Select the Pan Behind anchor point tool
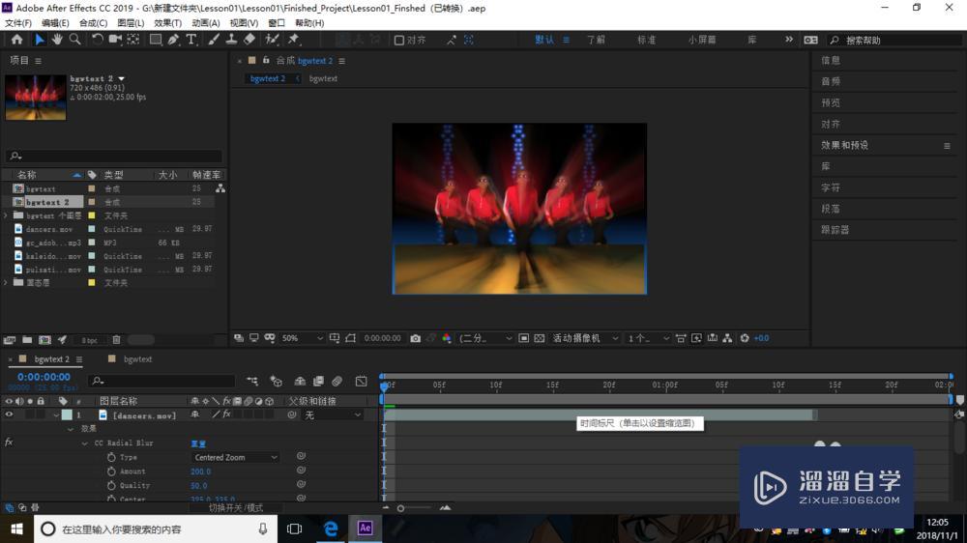Image resolution: width=967 pixels, height=543 pixels. (x=133, y=40)
